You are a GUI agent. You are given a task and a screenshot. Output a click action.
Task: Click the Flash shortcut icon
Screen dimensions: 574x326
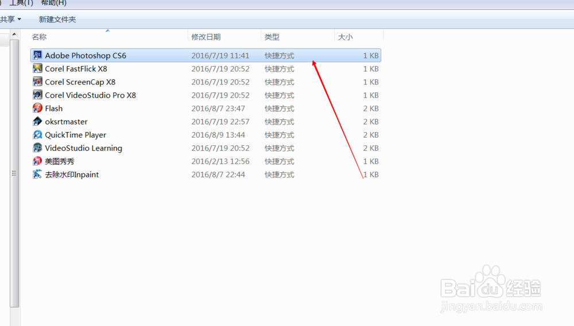point(37,108)
